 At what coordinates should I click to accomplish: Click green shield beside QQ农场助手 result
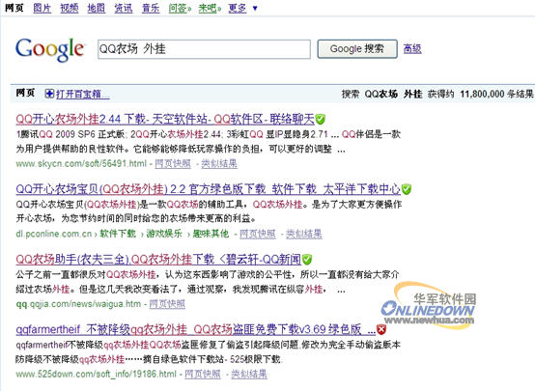307,260
